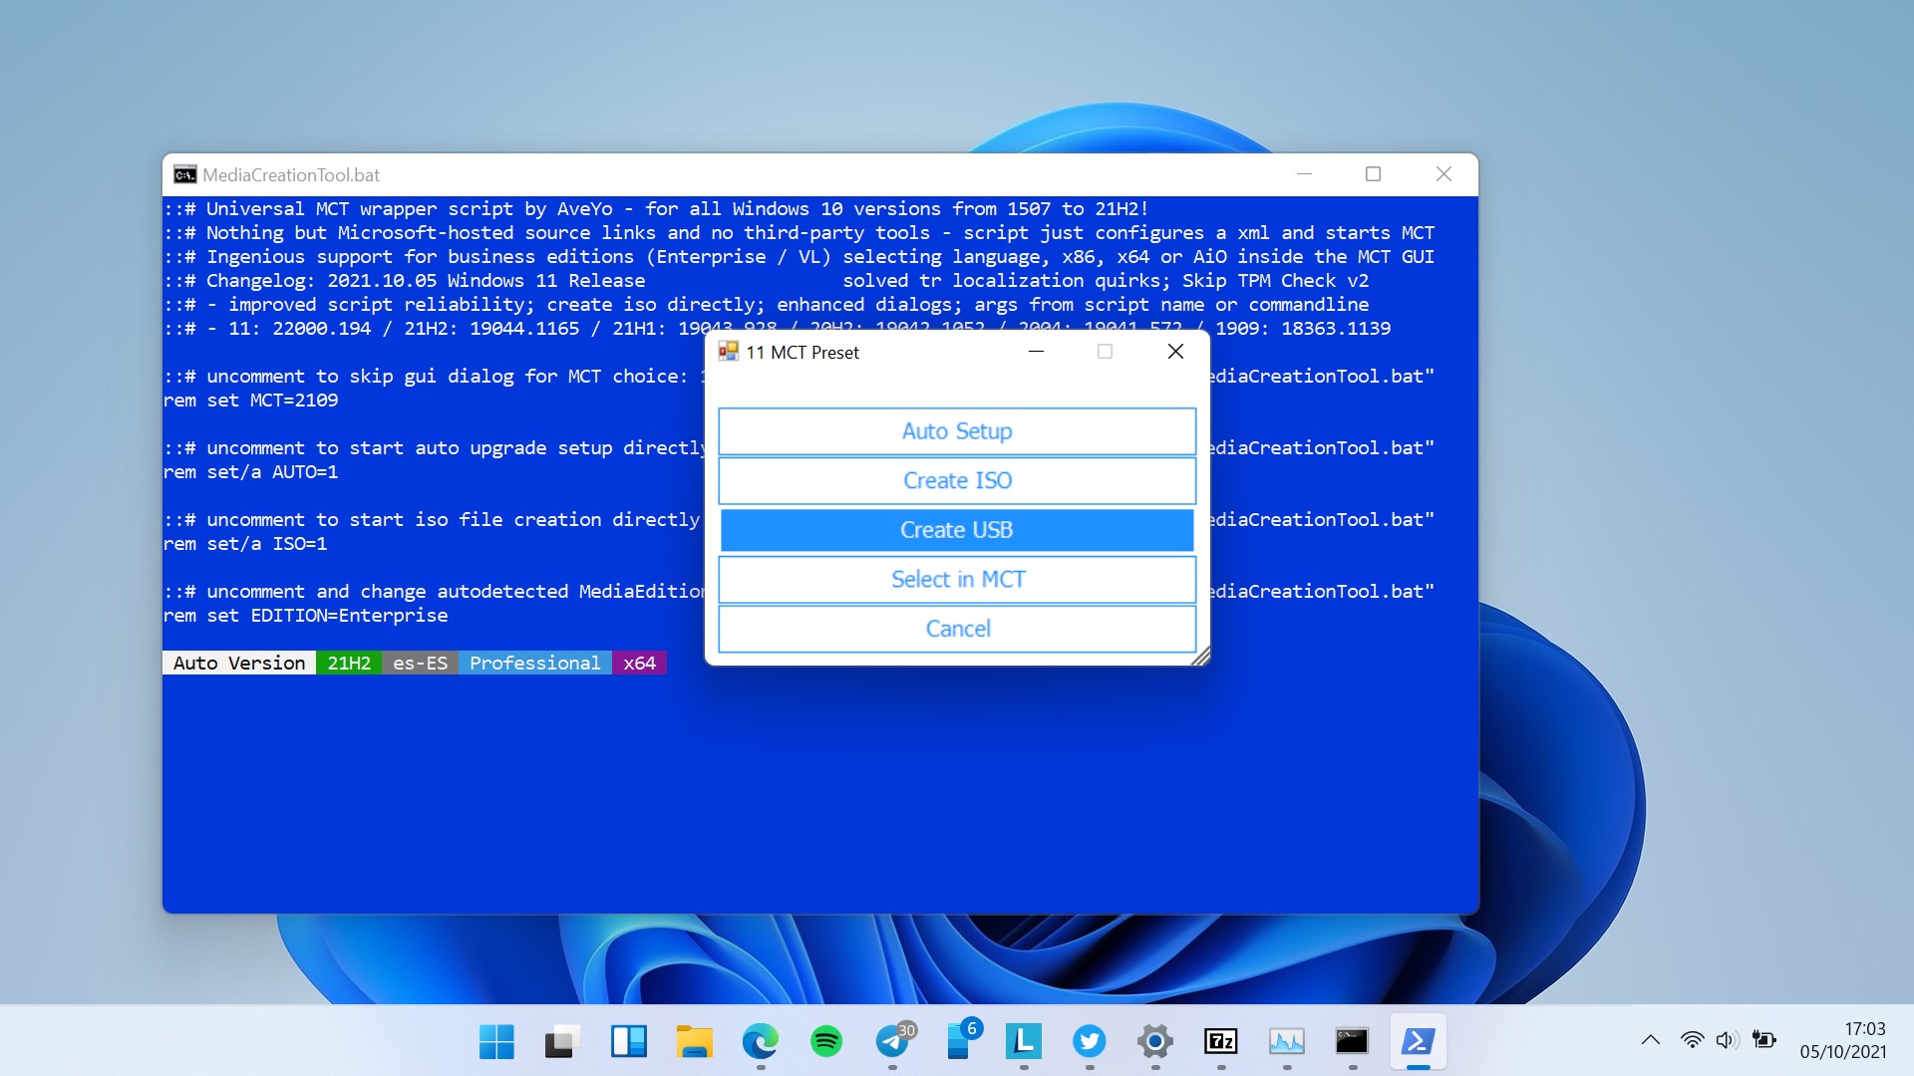Click the 'rem set/a ISO=1' line

[x=245, y=544]
